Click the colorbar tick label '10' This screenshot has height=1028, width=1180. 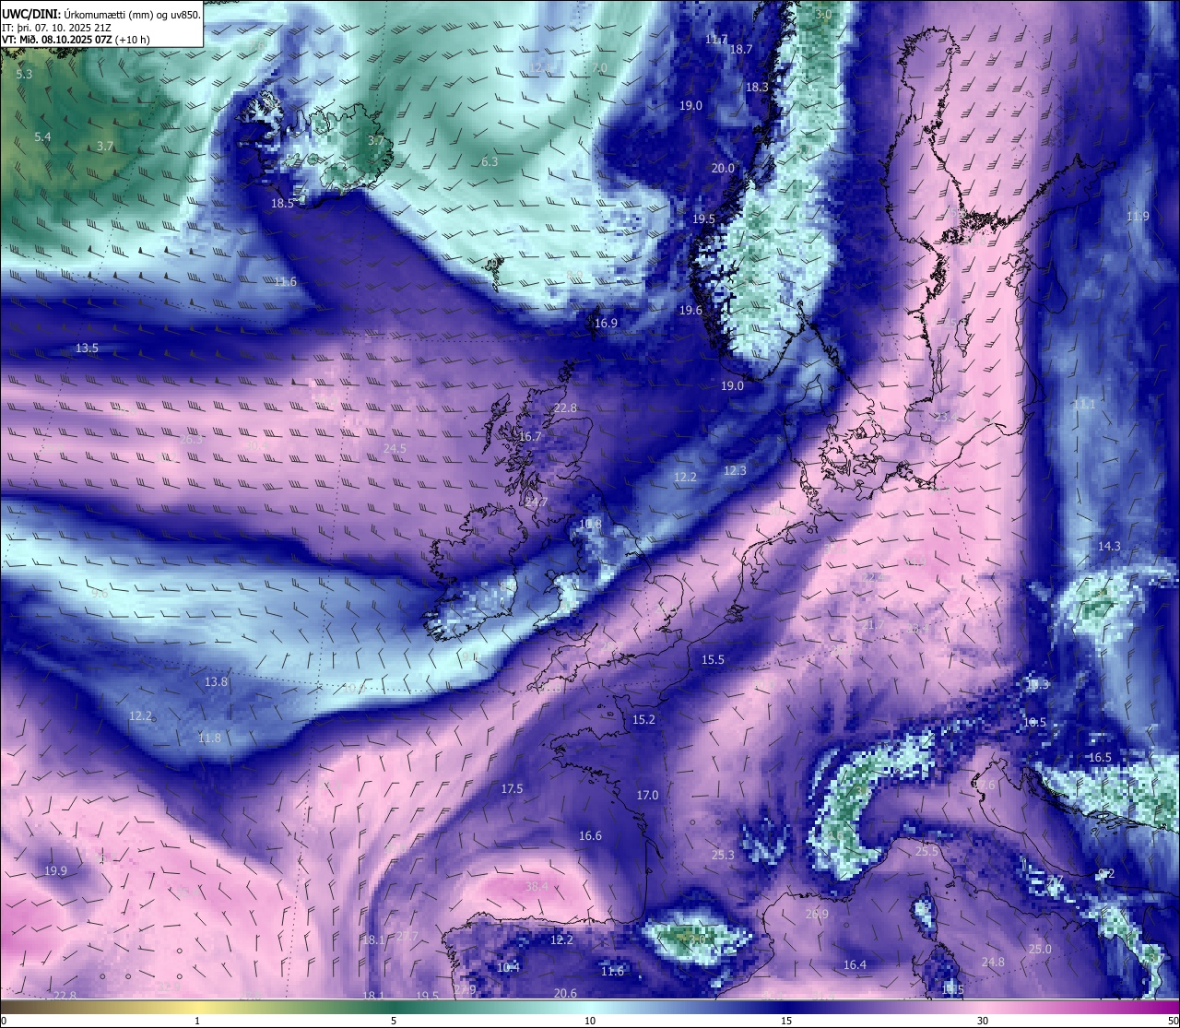pyautogui.click(x=590, y=1021)
